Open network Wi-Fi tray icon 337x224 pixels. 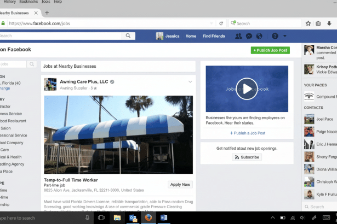pos(293,218)
